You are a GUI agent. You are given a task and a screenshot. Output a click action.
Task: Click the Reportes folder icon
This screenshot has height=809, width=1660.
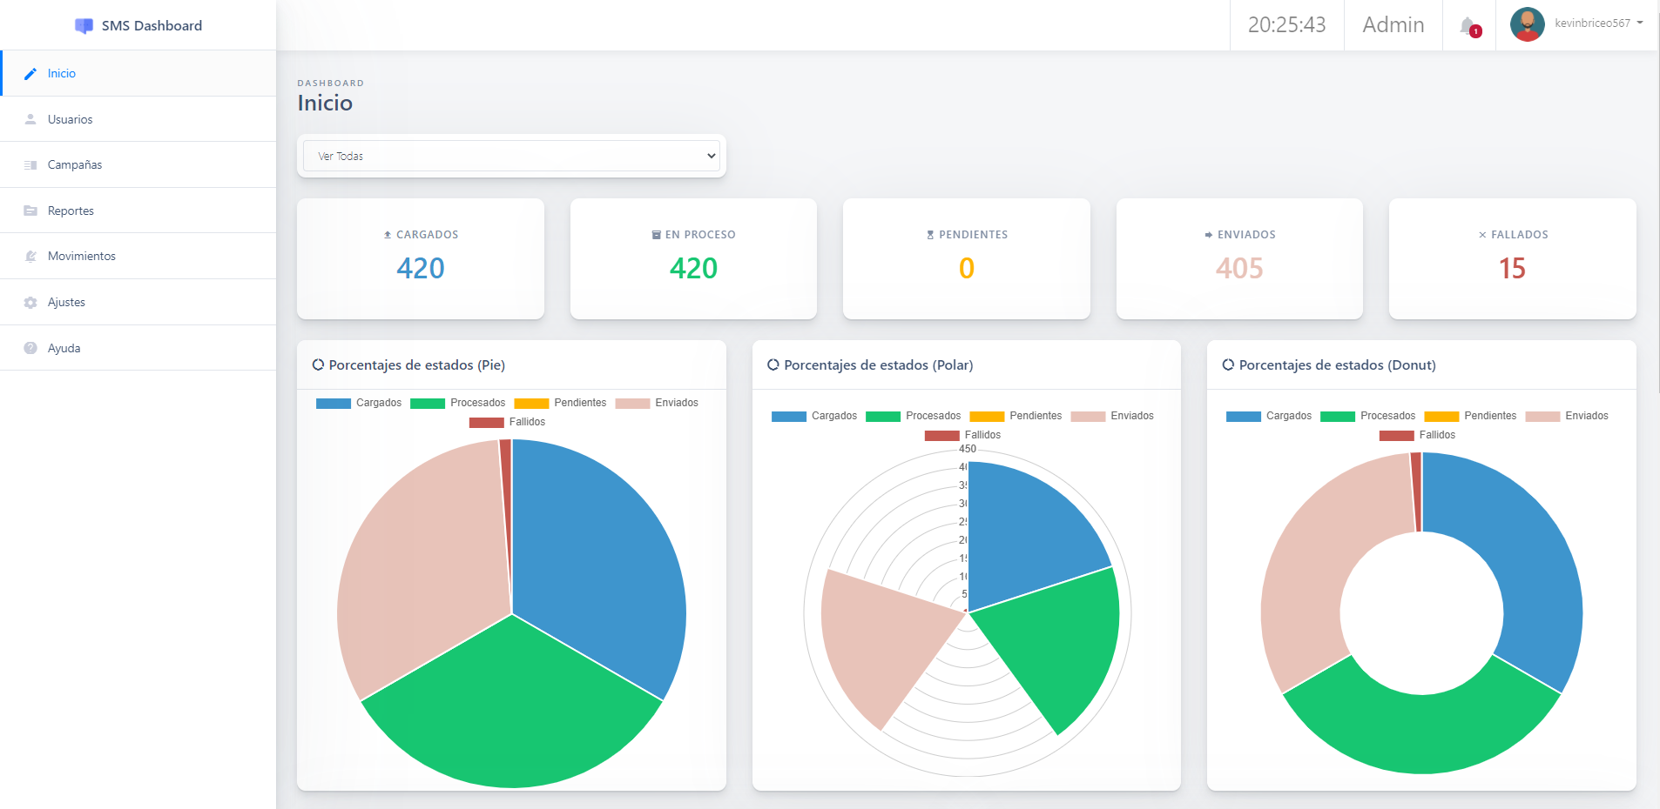tap(30, 211)
